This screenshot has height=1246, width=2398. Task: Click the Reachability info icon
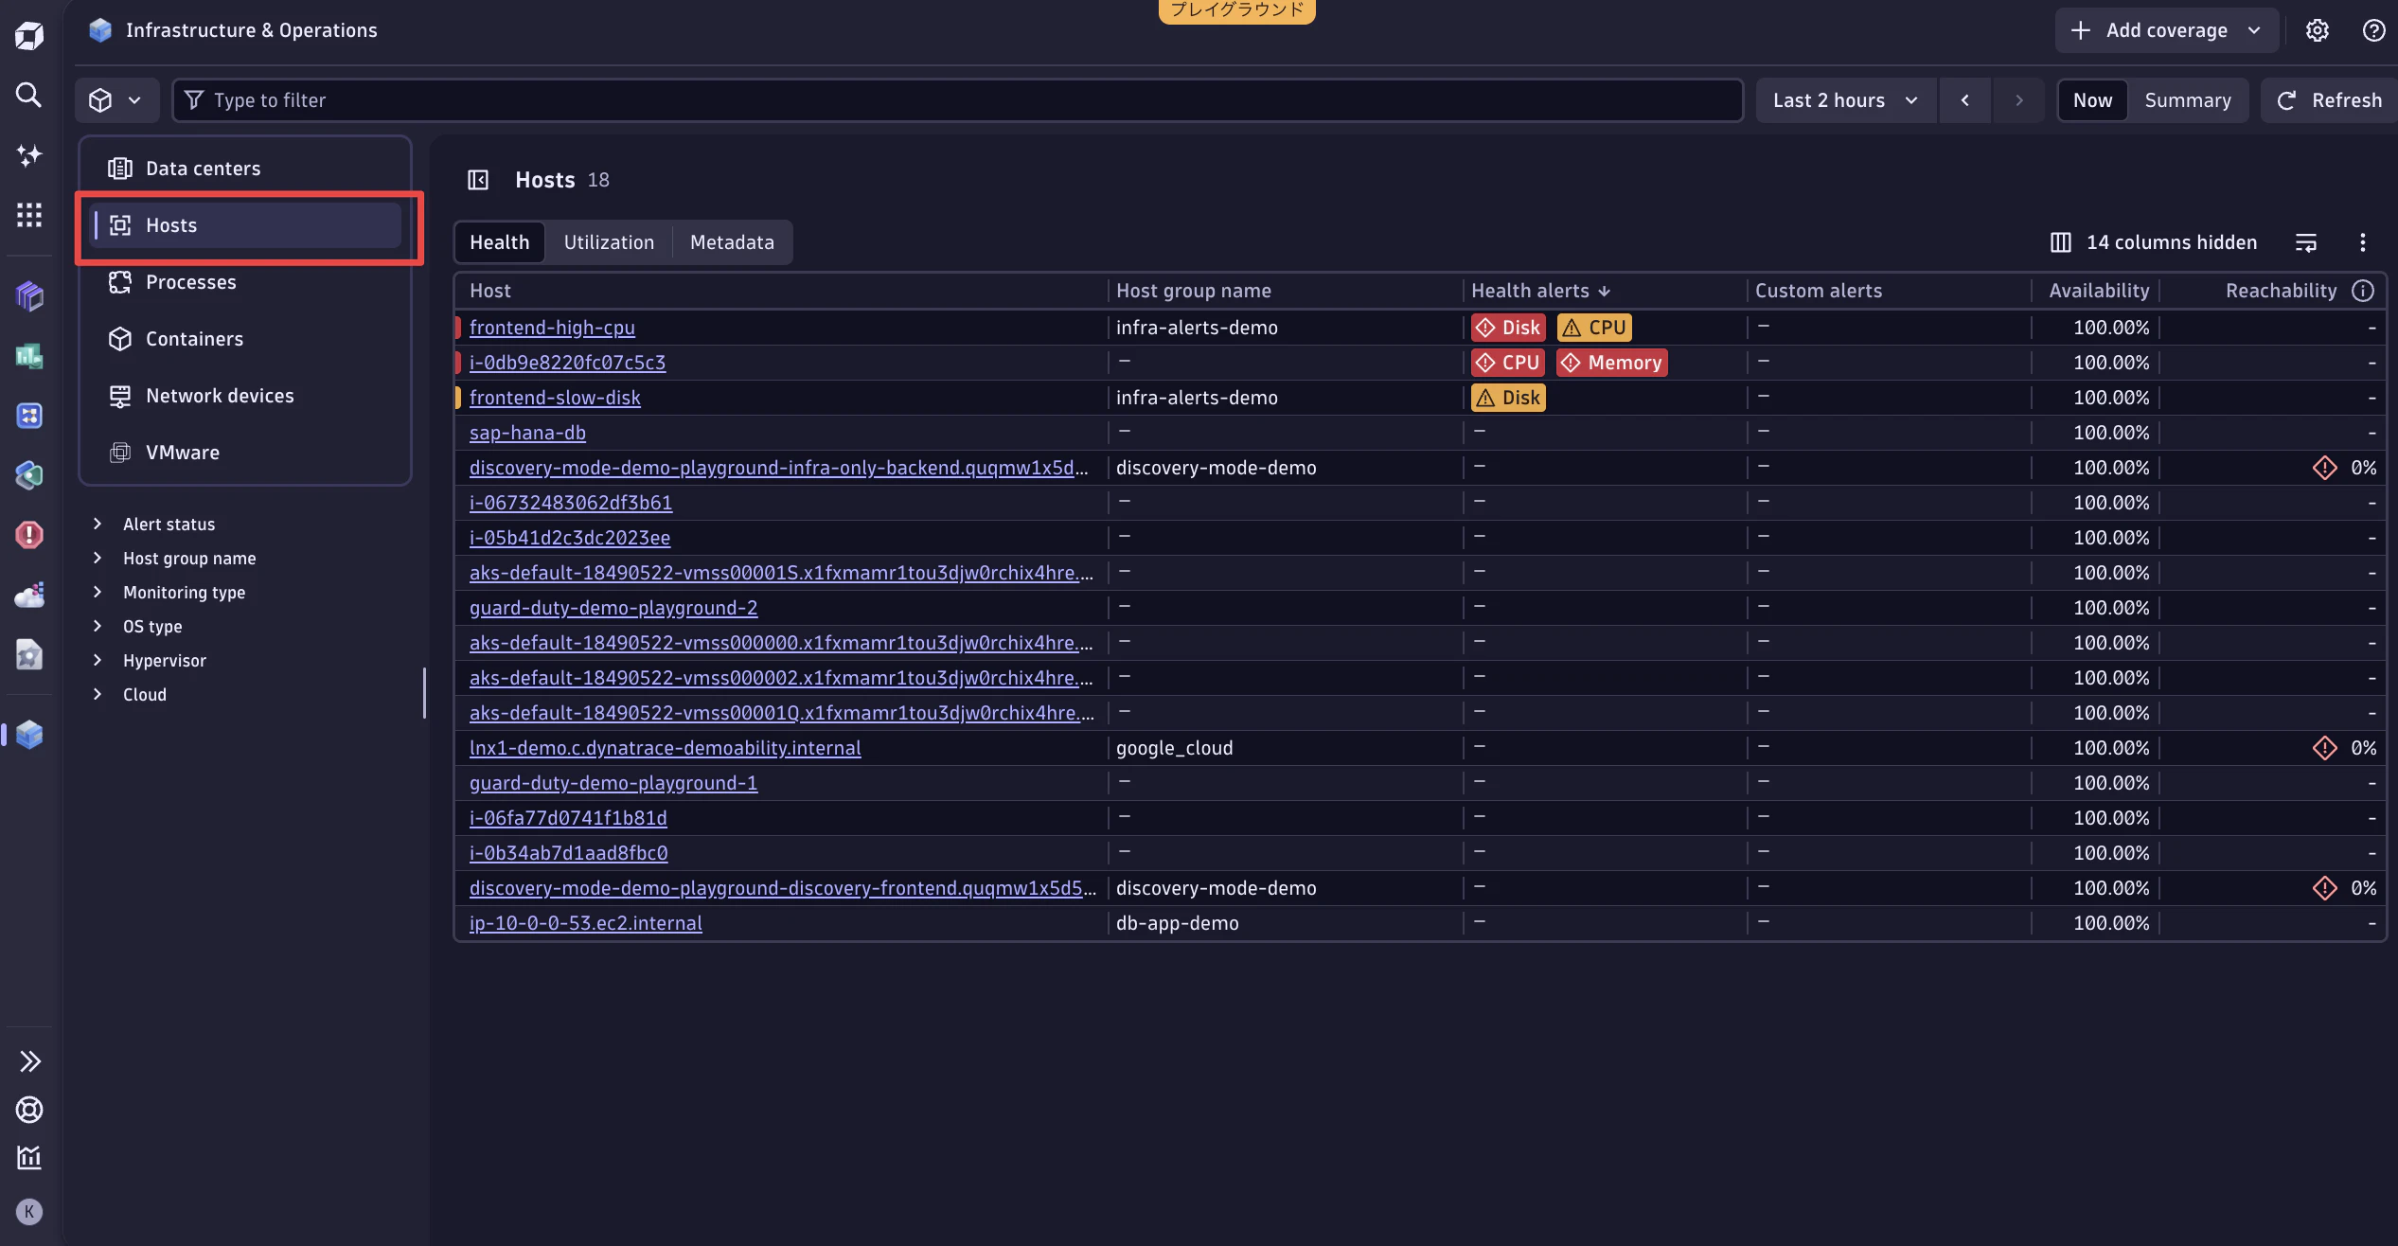2363,291
